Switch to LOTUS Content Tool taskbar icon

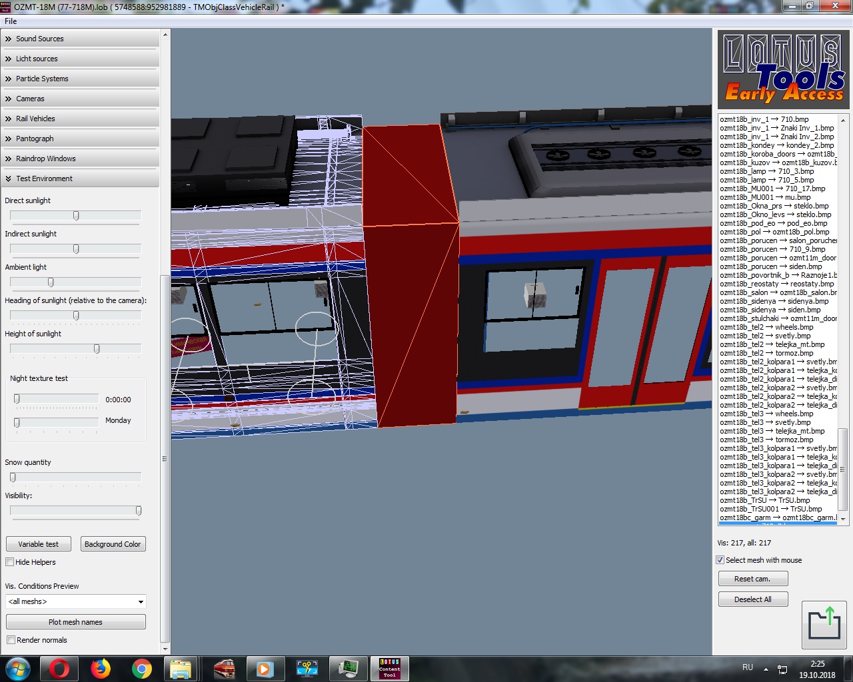coord(389,669)
